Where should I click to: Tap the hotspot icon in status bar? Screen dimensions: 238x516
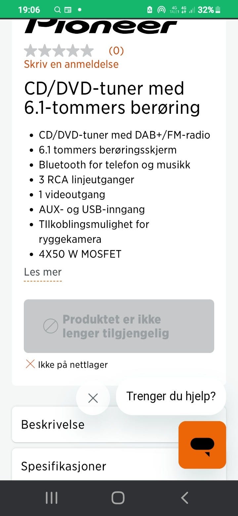tap(161, 10)
